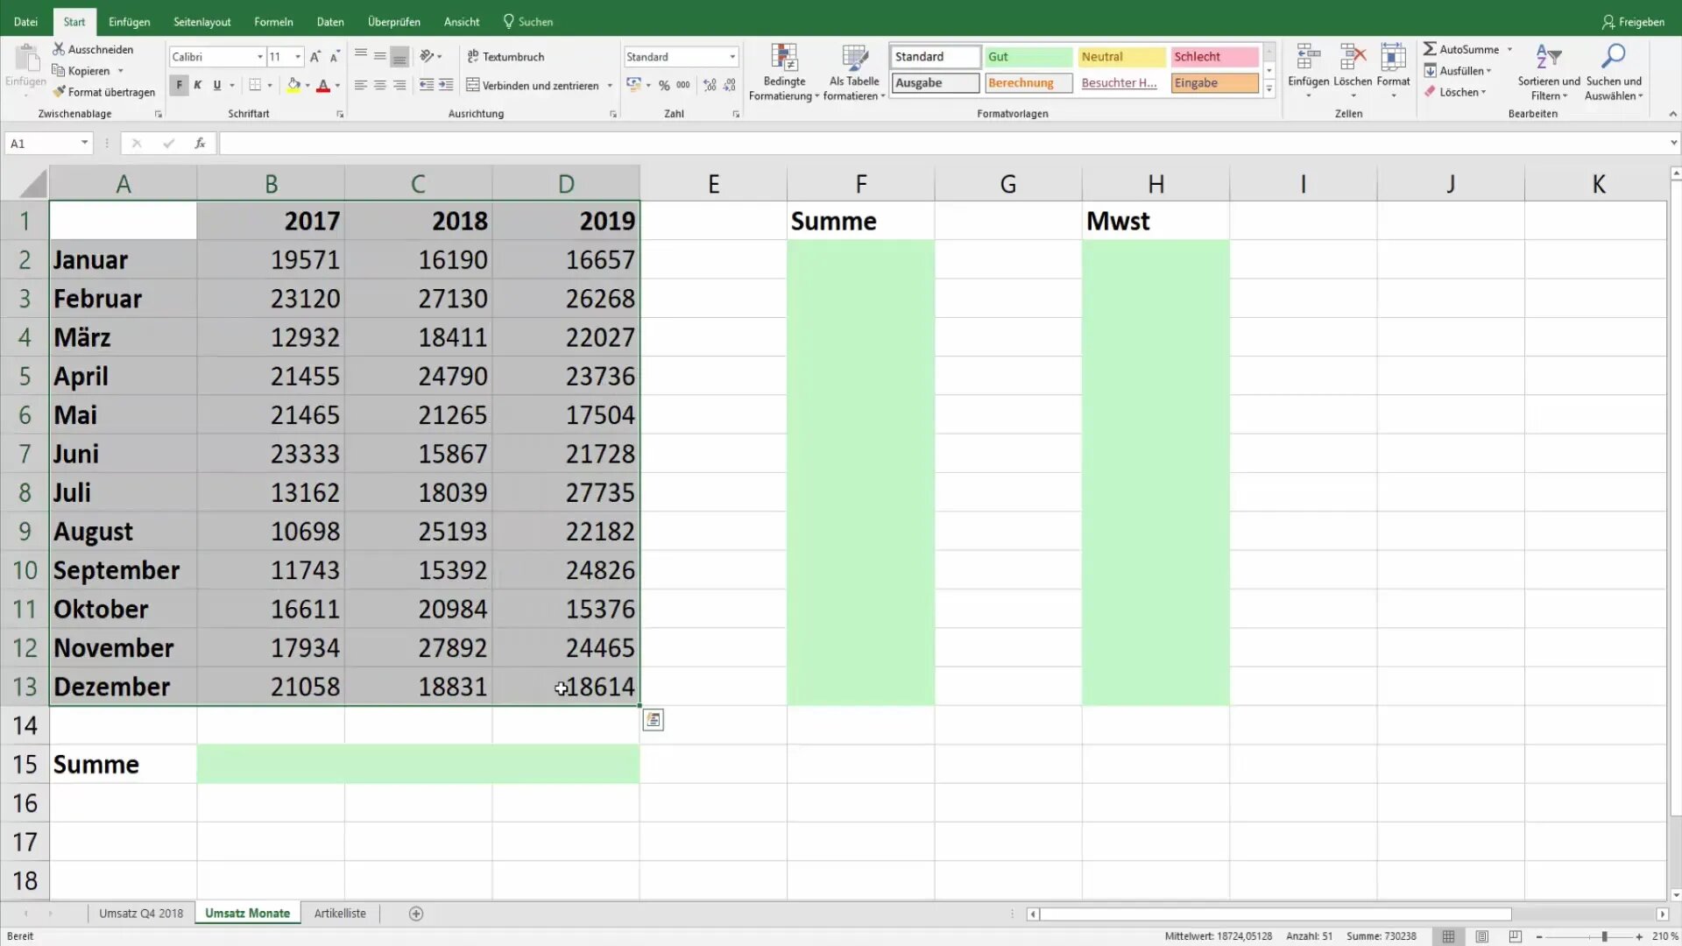
Task: Expand the number format Standard dropdown
Action: (x=732, y=57)
